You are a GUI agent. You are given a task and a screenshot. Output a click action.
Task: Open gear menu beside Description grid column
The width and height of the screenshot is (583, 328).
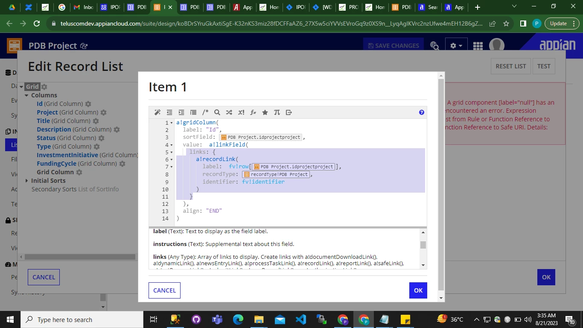pos(117,129)
